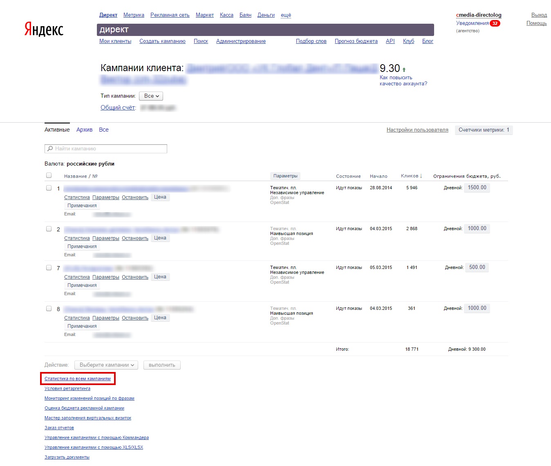Click the Параметры column header button
Screen dimensions: 551x466
point(285,176)
